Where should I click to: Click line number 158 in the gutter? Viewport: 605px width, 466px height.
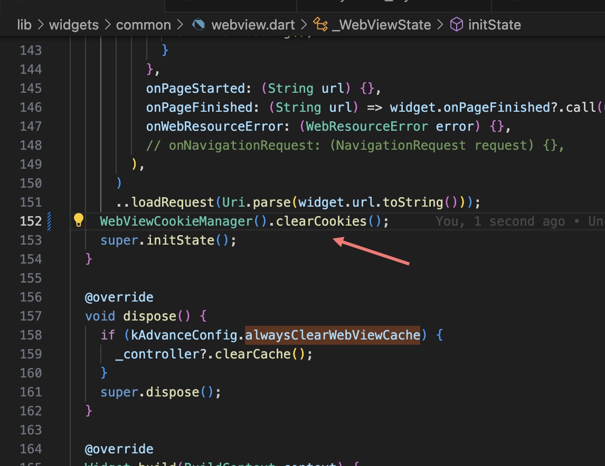pyautogui.click(x=31, y=335)
